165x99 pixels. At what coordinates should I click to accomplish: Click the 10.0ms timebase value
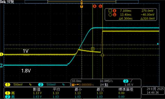[x=77, y=81]
